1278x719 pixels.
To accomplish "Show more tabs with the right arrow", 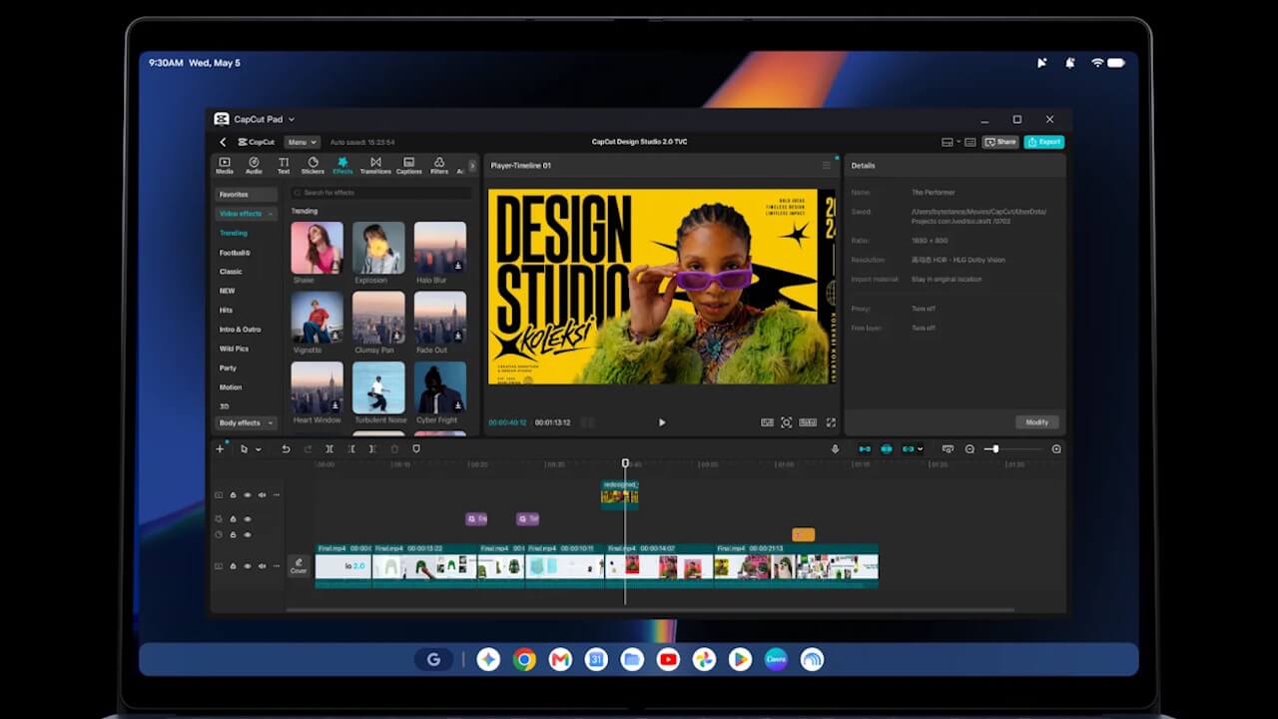I will tap(472, 166).
